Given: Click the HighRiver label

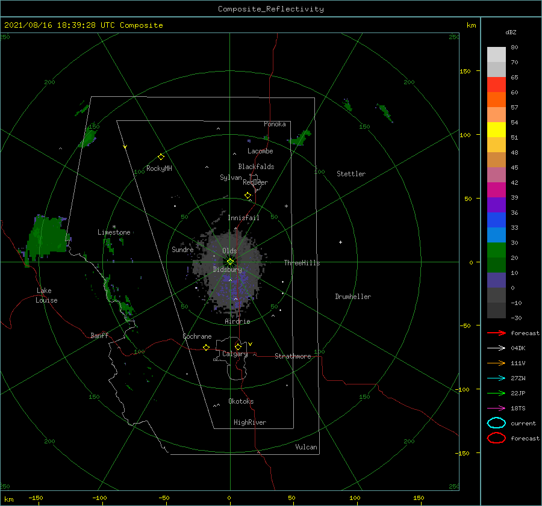Looking at the screenshot, I should pos(250,422).
